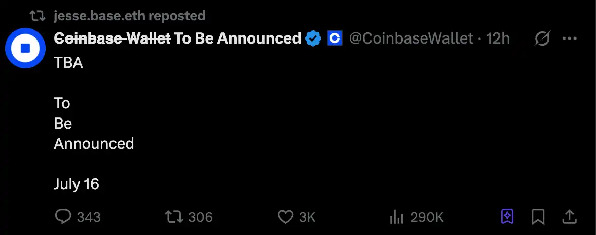This screenshot has height=235, width=596.
Task: Click the small repost icon above the post
Action: [38, 16]
